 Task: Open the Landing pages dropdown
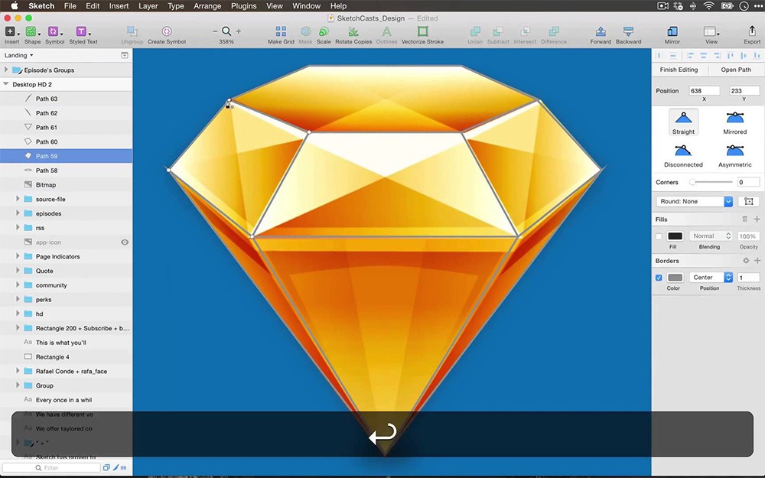18,55
